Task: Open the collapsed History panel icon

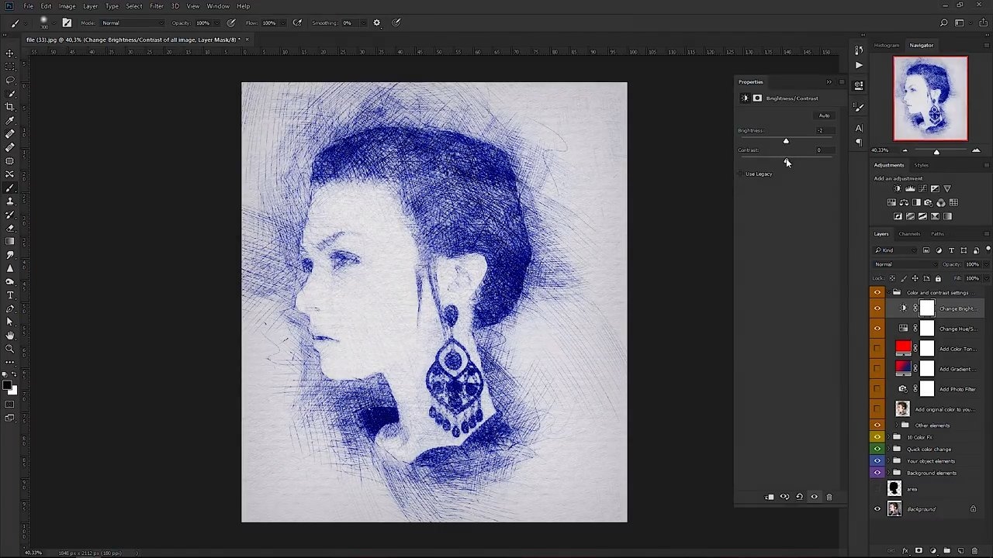Action: (x=859, y=50)
